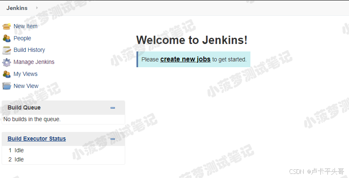The image size is (349, 178).
Task: Click the Build History notepad icon
Action: click(7, 50)
